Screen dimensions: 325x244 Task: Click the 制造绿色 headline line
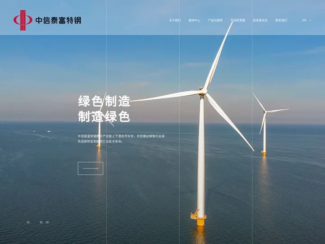point(104,117)
